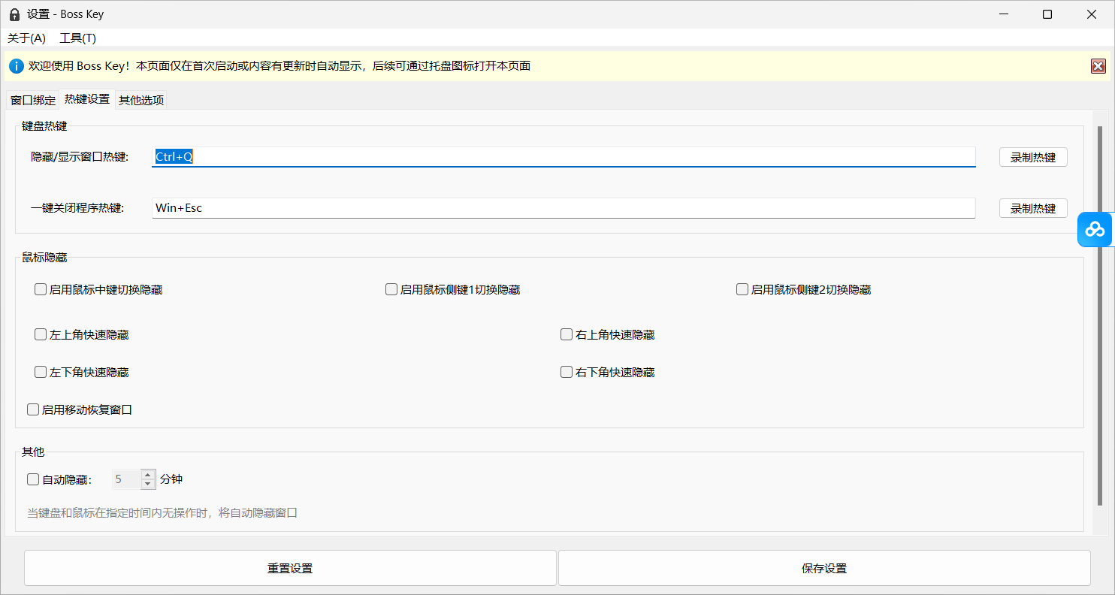Enable 启用移动恢复窗口 option
Screen dimensions: 1115x595
point(33,409)
